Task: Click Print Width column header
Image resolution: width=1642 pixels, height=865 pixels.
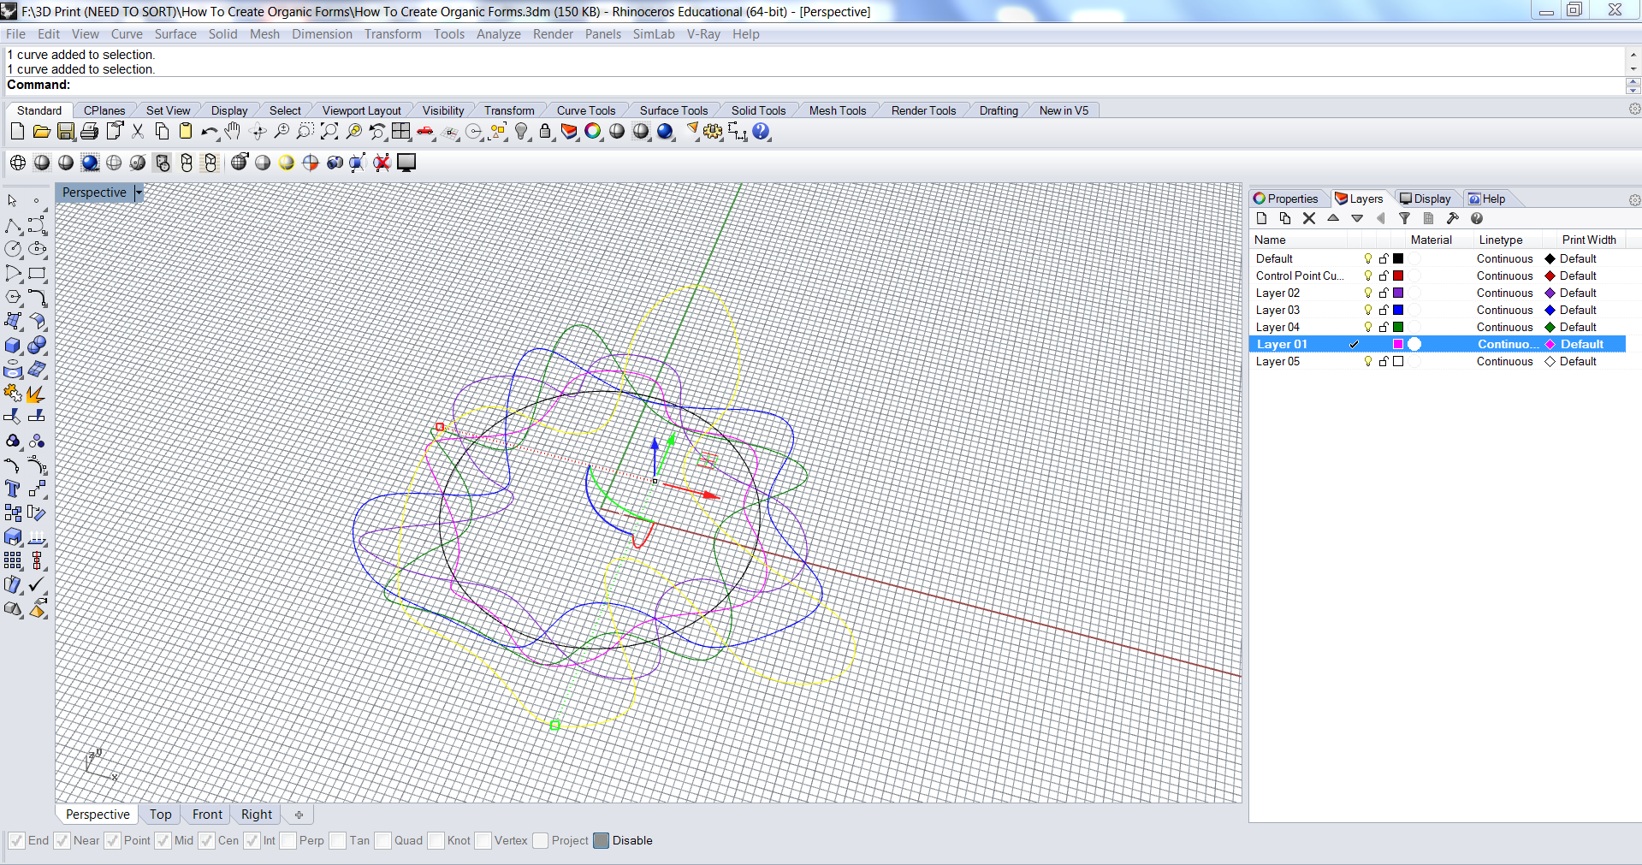Action: [x=1588, y=240]
